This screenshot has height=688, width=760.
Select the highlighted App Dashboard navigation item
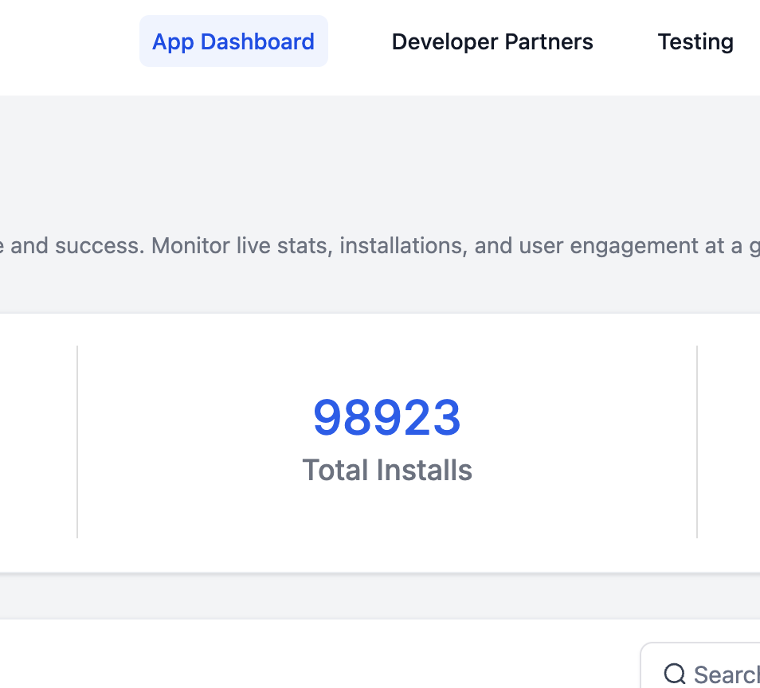(233, 41)
